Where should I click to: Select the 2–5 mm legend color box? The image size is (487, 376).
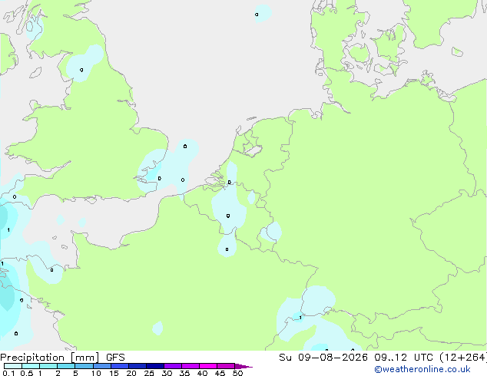point(66,366)
